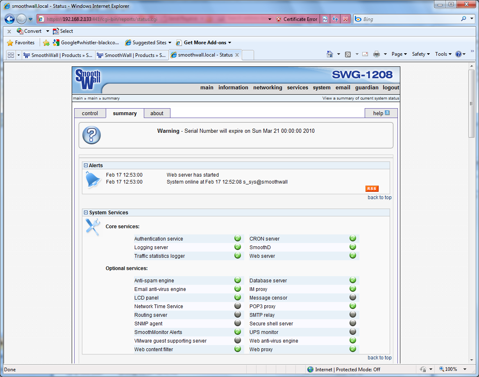Click the Compatibility View icon
The width and height of the screenshot is (479, 377).
pos(325,19)
